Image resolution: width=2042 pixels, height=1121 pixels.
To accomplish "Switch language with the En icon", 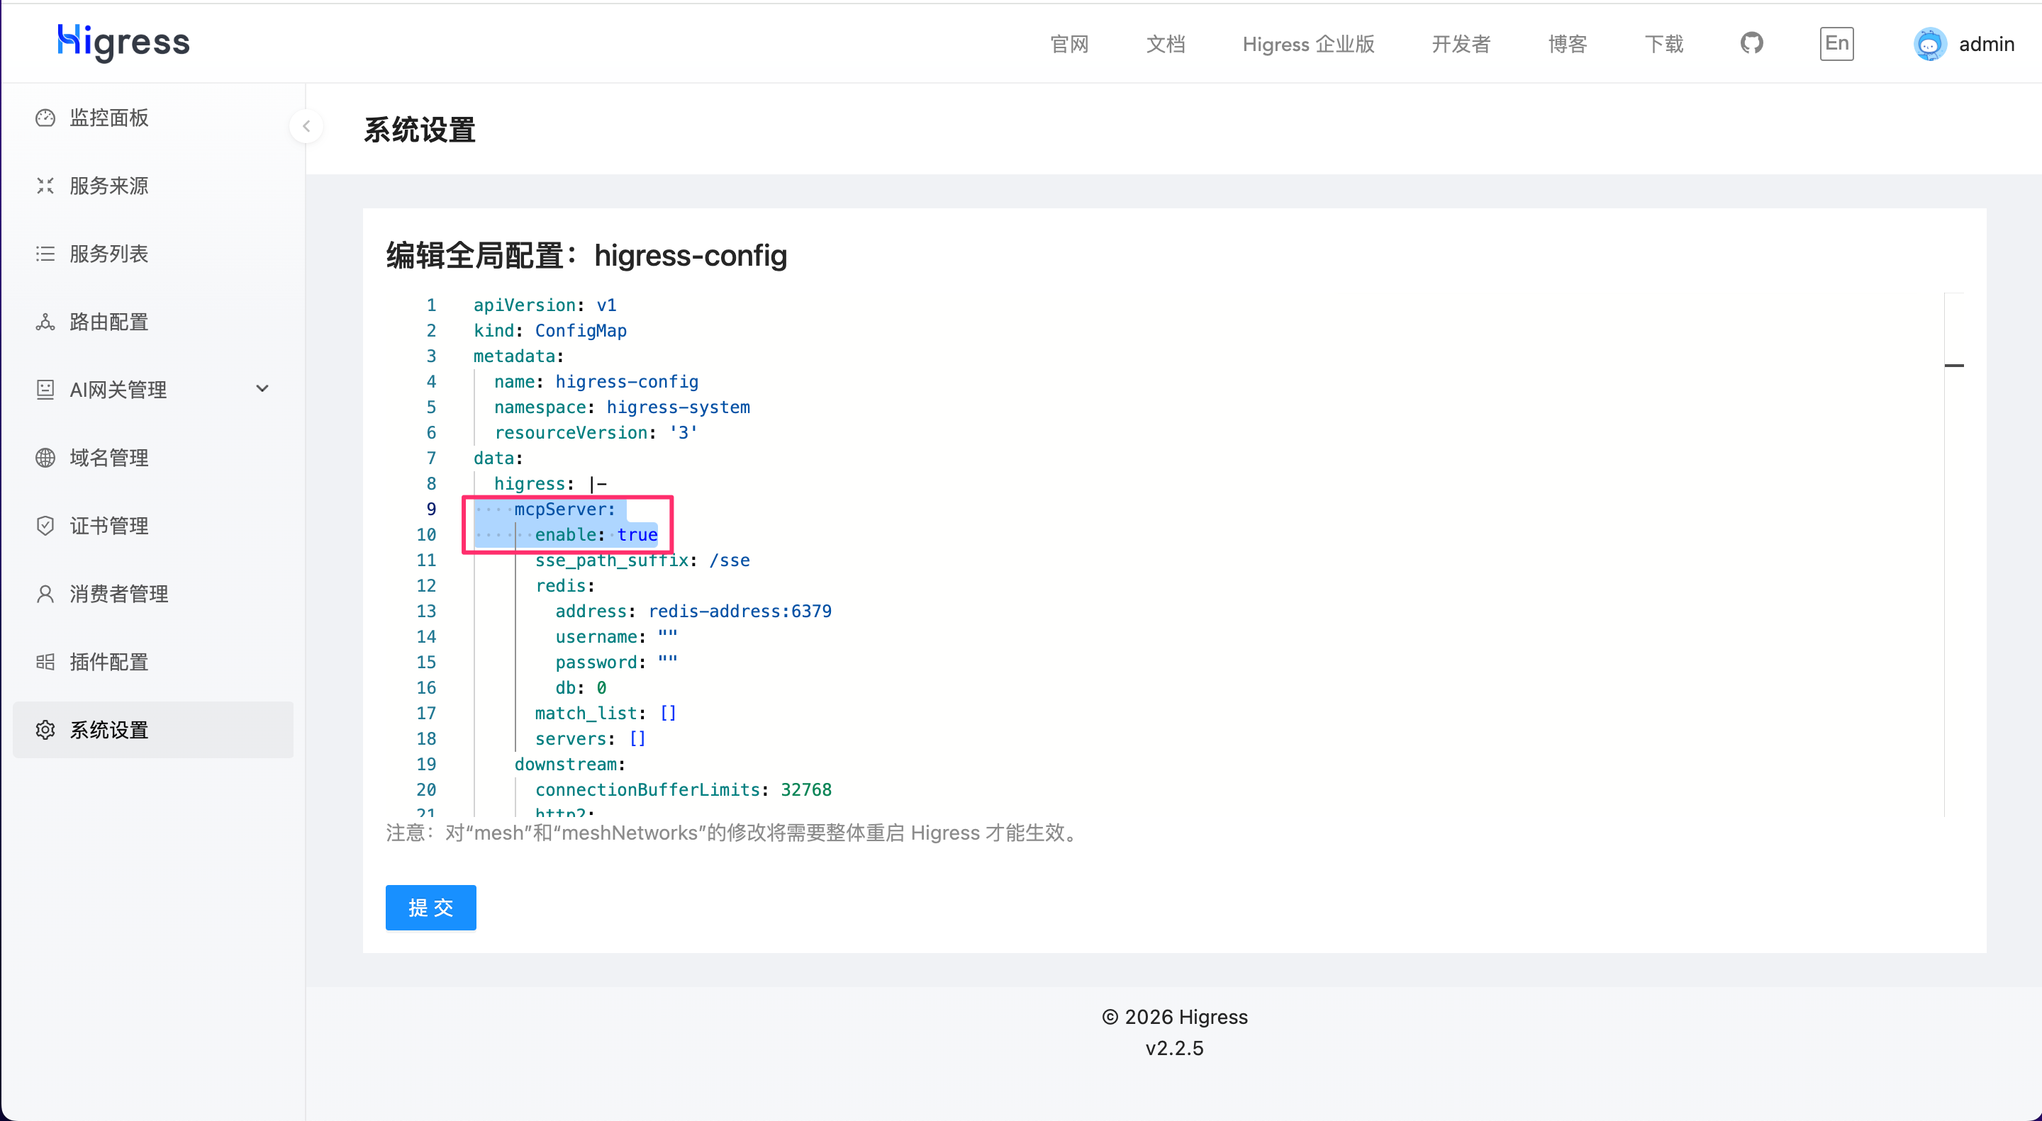I will (x=1836, y=43).
